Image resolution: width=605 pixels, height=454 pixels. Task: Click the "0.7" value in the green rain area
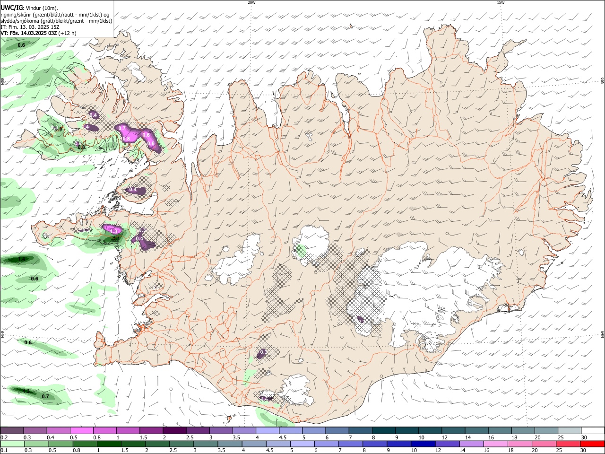(45, 396)
